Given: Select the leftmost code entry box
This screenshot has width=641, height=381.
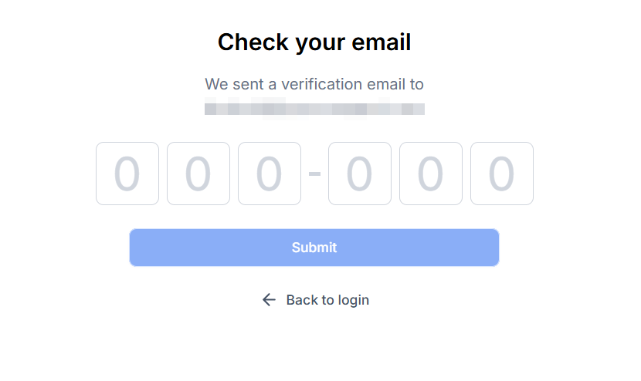Looking at the screenshot, I should (127, 174).
